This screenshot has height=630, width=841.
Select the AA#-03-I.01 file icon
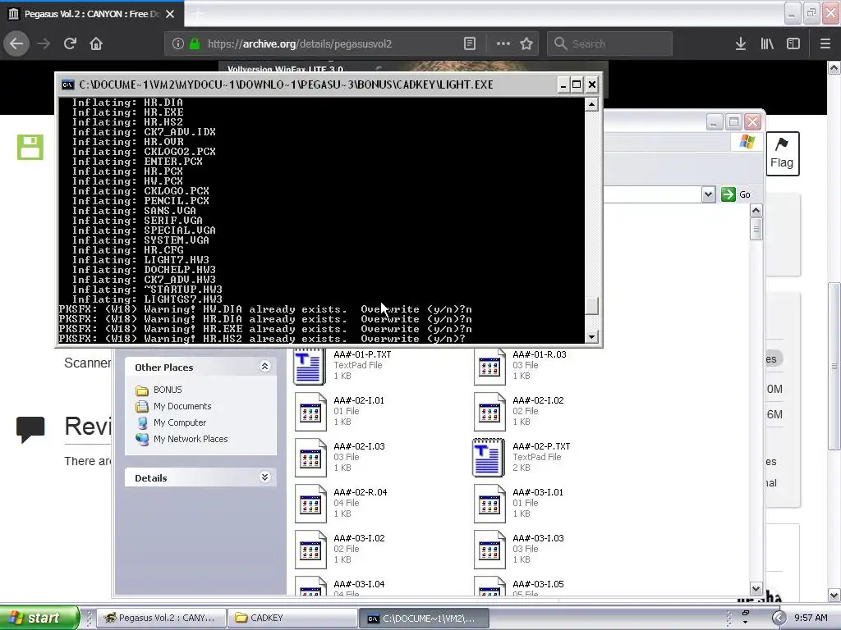click(489, 504)
